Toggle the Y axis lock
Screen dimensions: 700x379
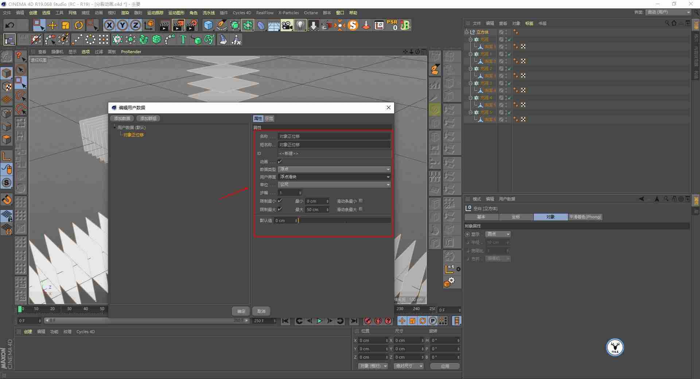pyautogui.click(x=122, y=25)
